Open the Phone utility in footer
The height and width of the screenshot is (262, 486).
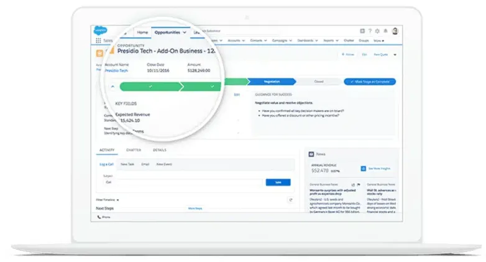[104, 217]
